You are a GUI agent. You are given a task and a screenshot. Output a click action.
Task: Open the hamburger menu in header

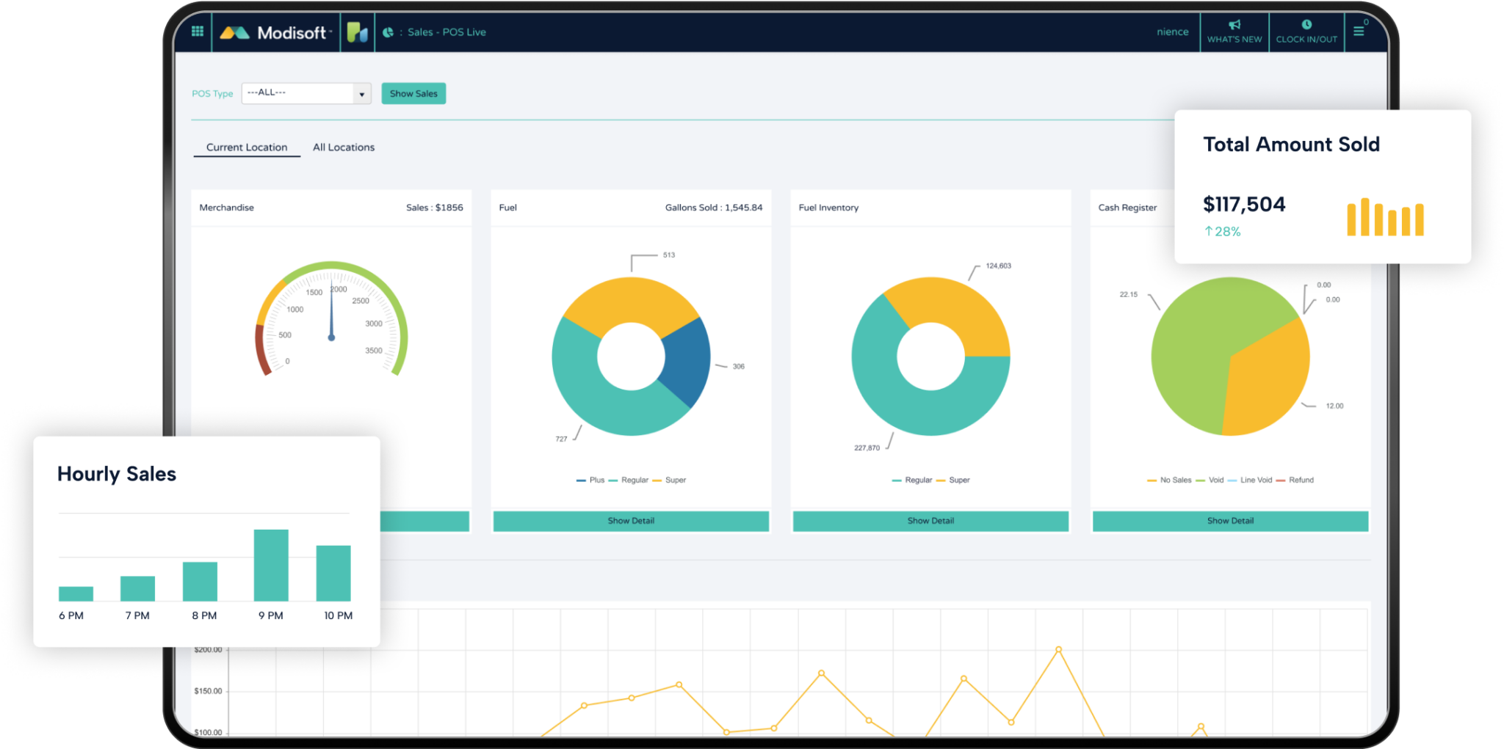(x=1359, y=32)
